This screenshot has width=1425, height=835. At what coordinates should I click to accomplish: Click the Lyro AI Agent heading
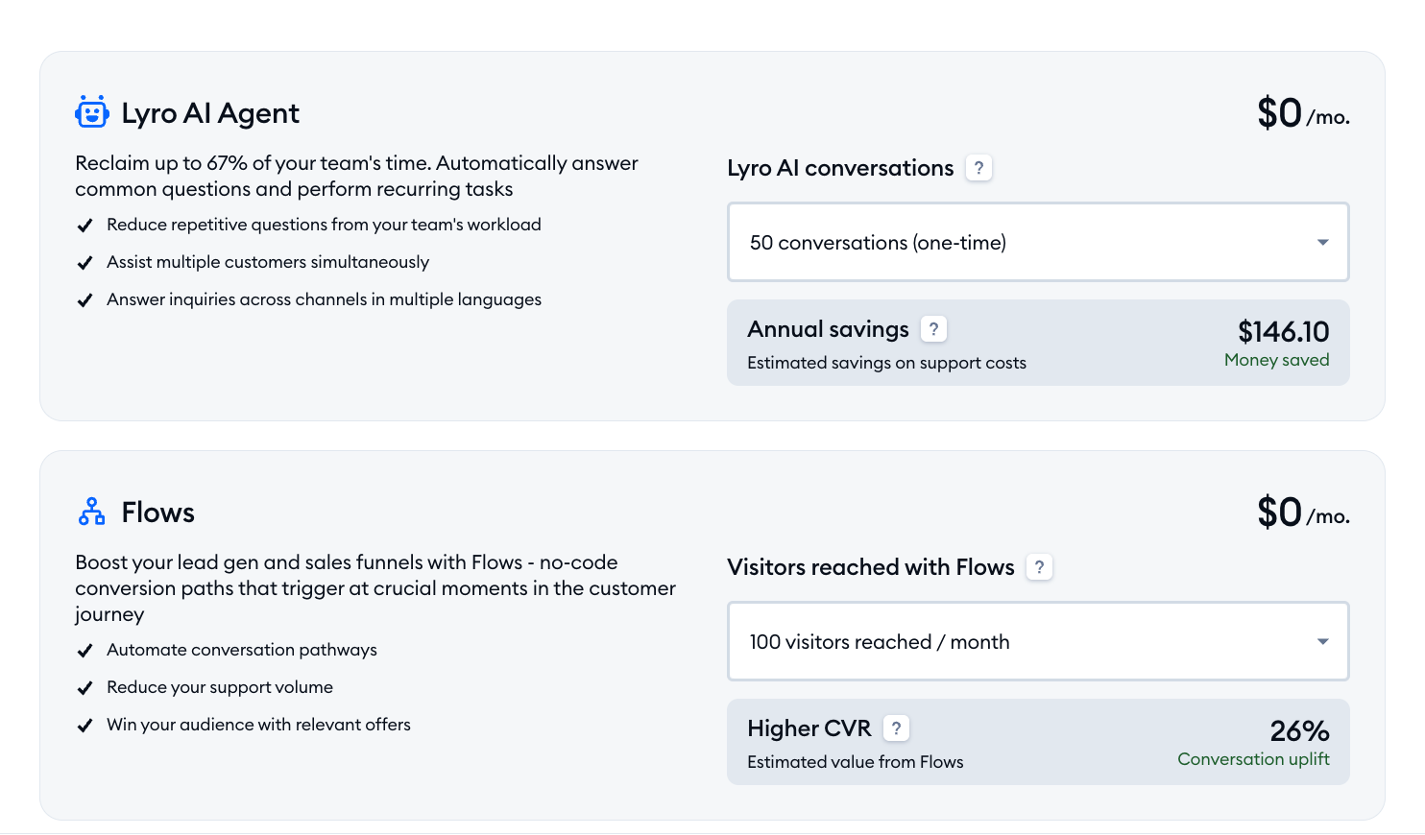coord(210,113)
